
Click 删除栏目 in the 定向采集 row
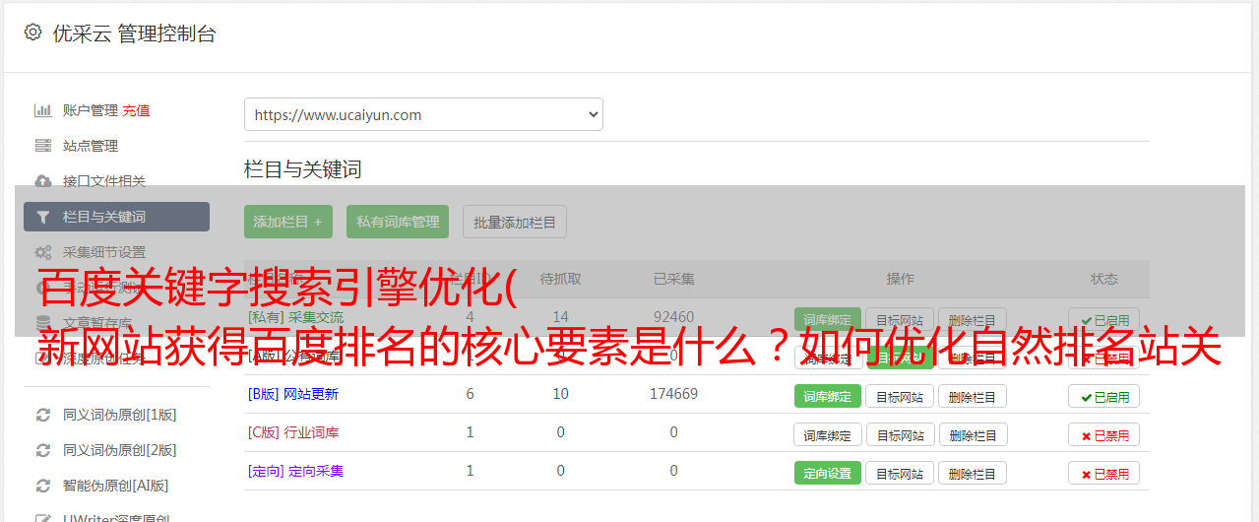point(973,473)
